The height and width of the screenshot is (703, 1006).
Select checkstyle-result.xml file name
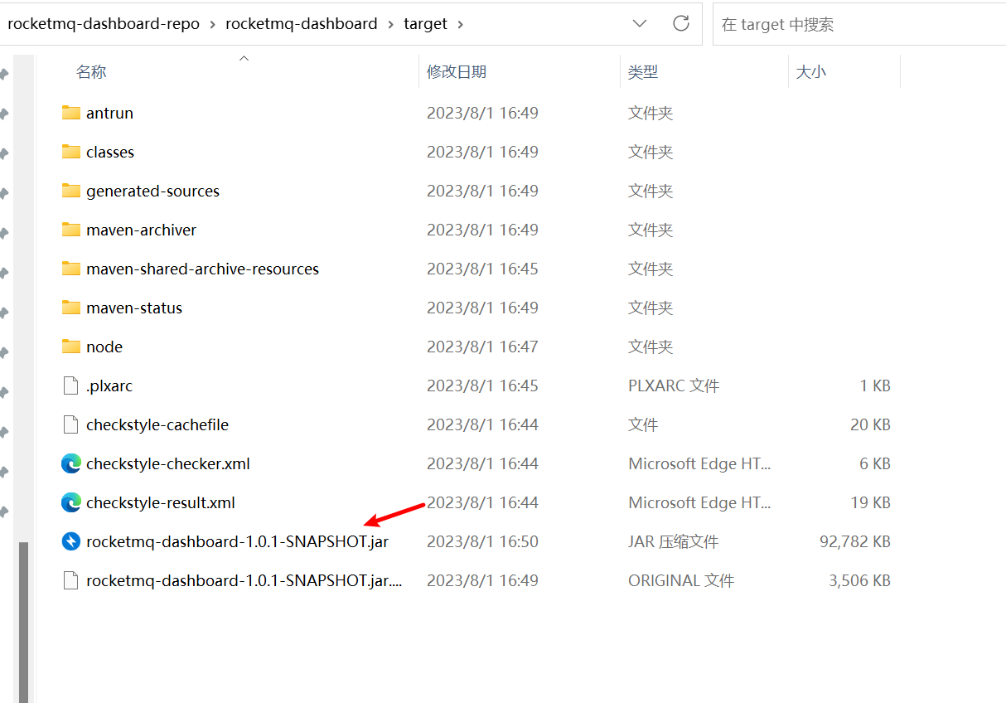(161, 502)
